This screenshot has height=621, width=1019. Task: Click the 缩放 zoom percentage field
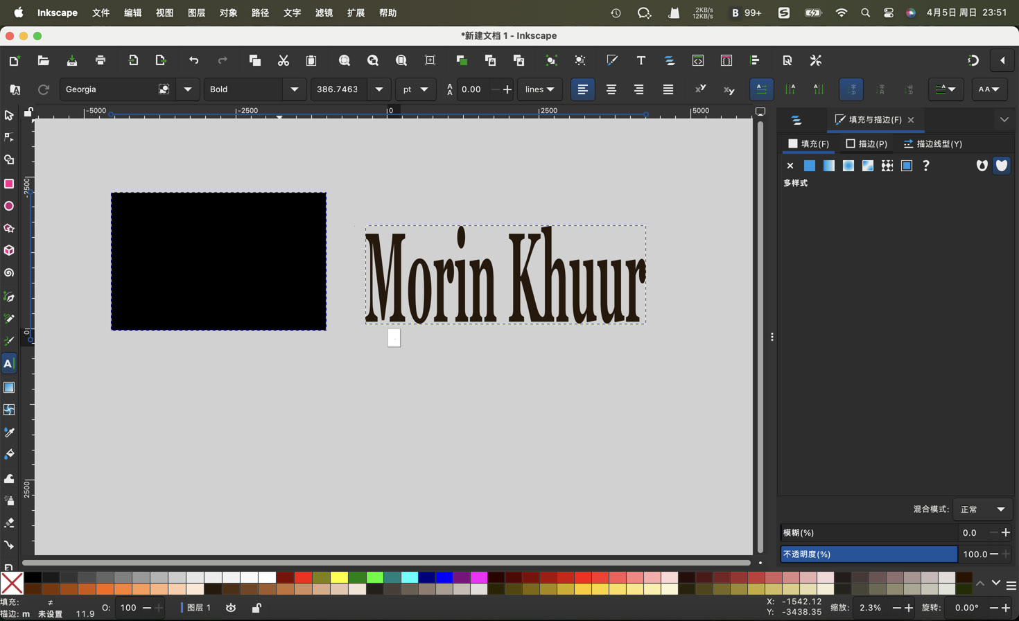[x=871, y=608]
